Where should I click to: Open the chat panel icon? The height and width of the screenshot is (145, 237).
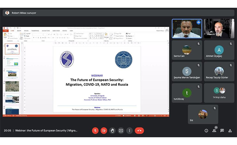(x=222, y=131)
